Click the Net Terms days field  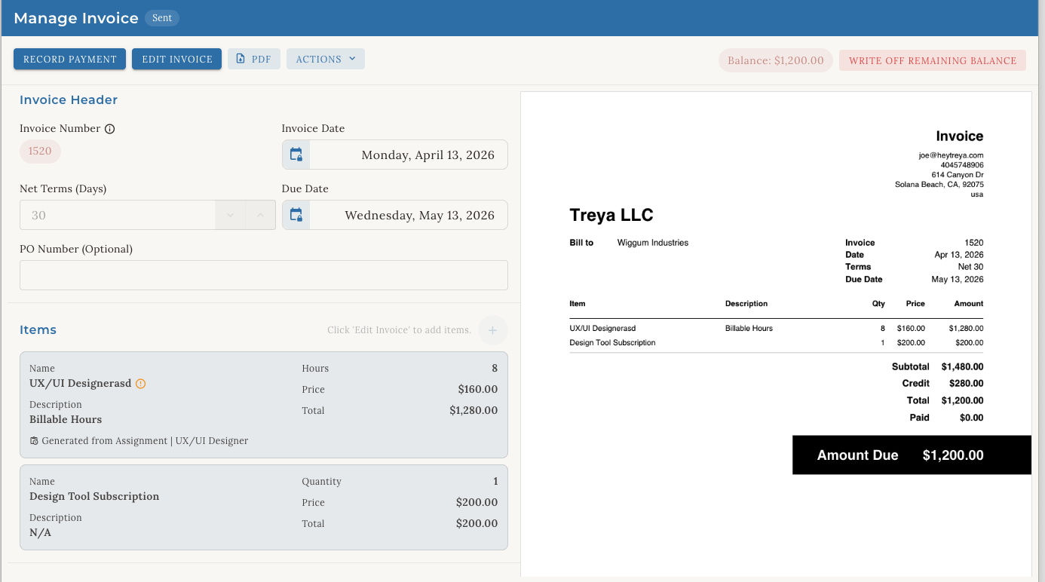[x=118, y=215]
